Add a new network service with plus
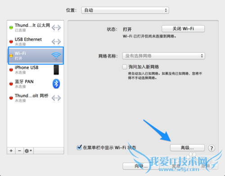225x176 pixels. click(11, 151)
